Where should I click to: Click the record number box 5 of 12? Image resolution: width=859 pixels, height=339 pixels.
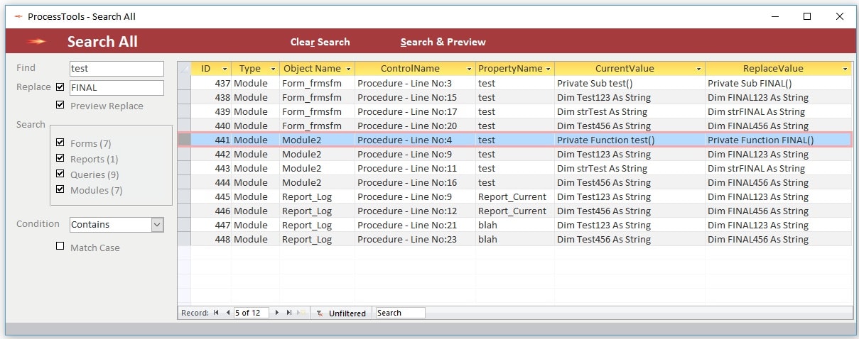pyautogui.click(x=252, y=313)
